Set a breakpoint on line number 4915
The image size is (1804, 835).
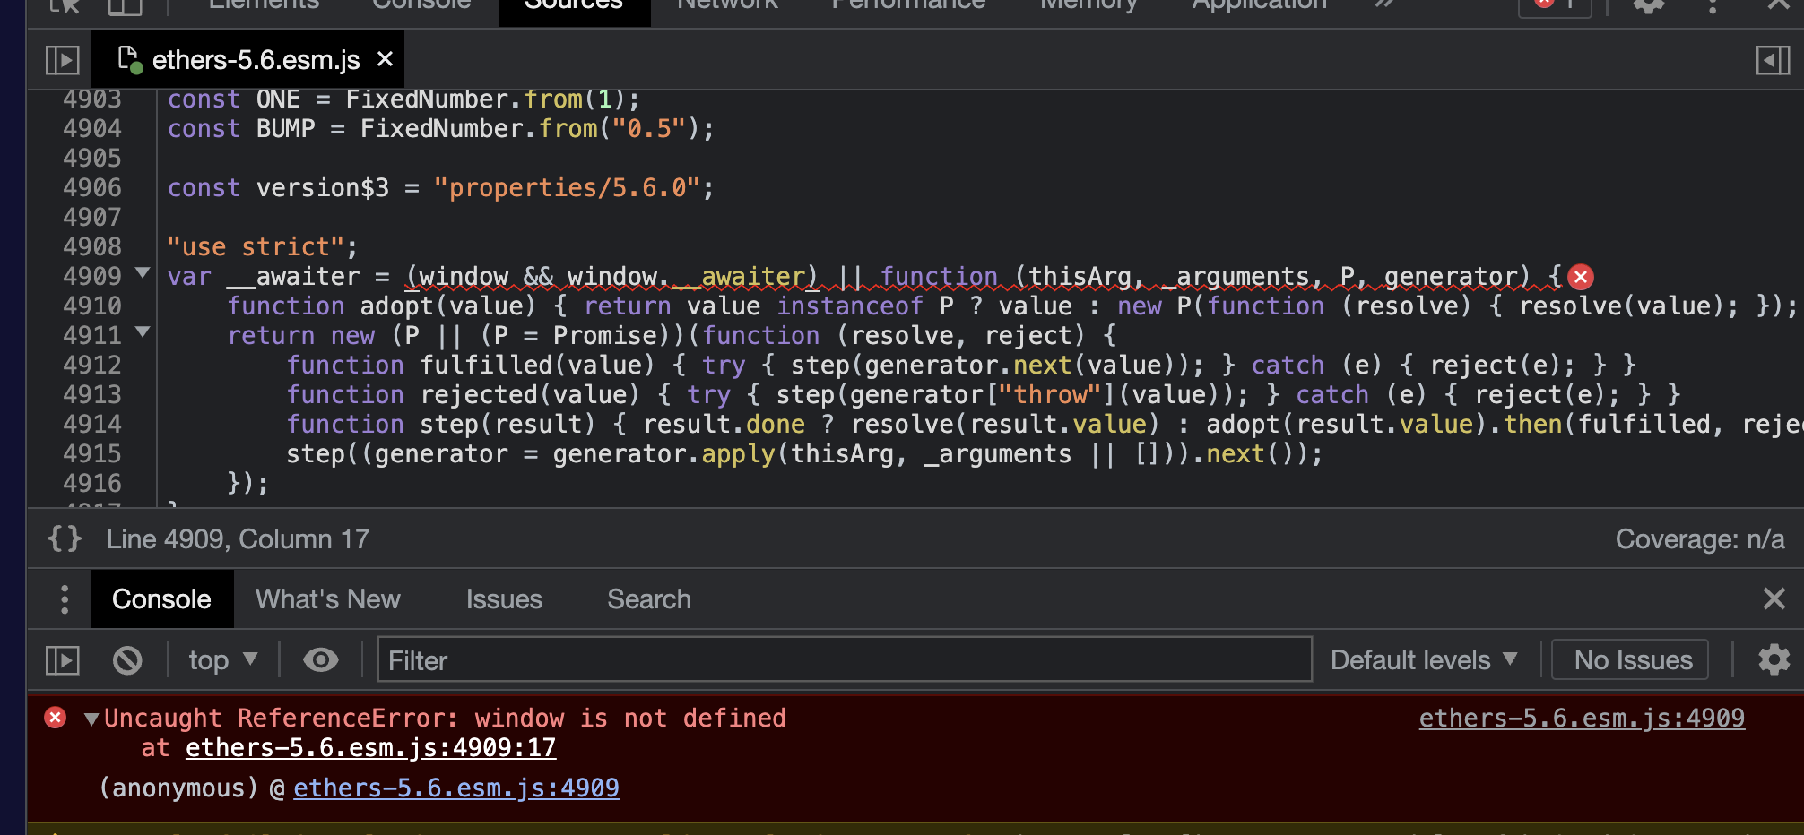click(x=92, y=454)
